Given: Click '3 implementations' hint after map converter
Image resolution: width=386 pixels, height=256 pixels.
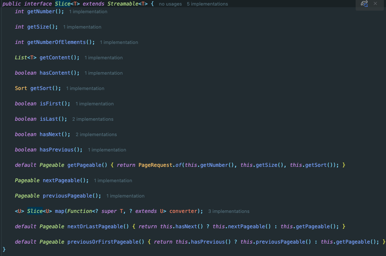Looking at the screenshot, I should tap(229, 211).
